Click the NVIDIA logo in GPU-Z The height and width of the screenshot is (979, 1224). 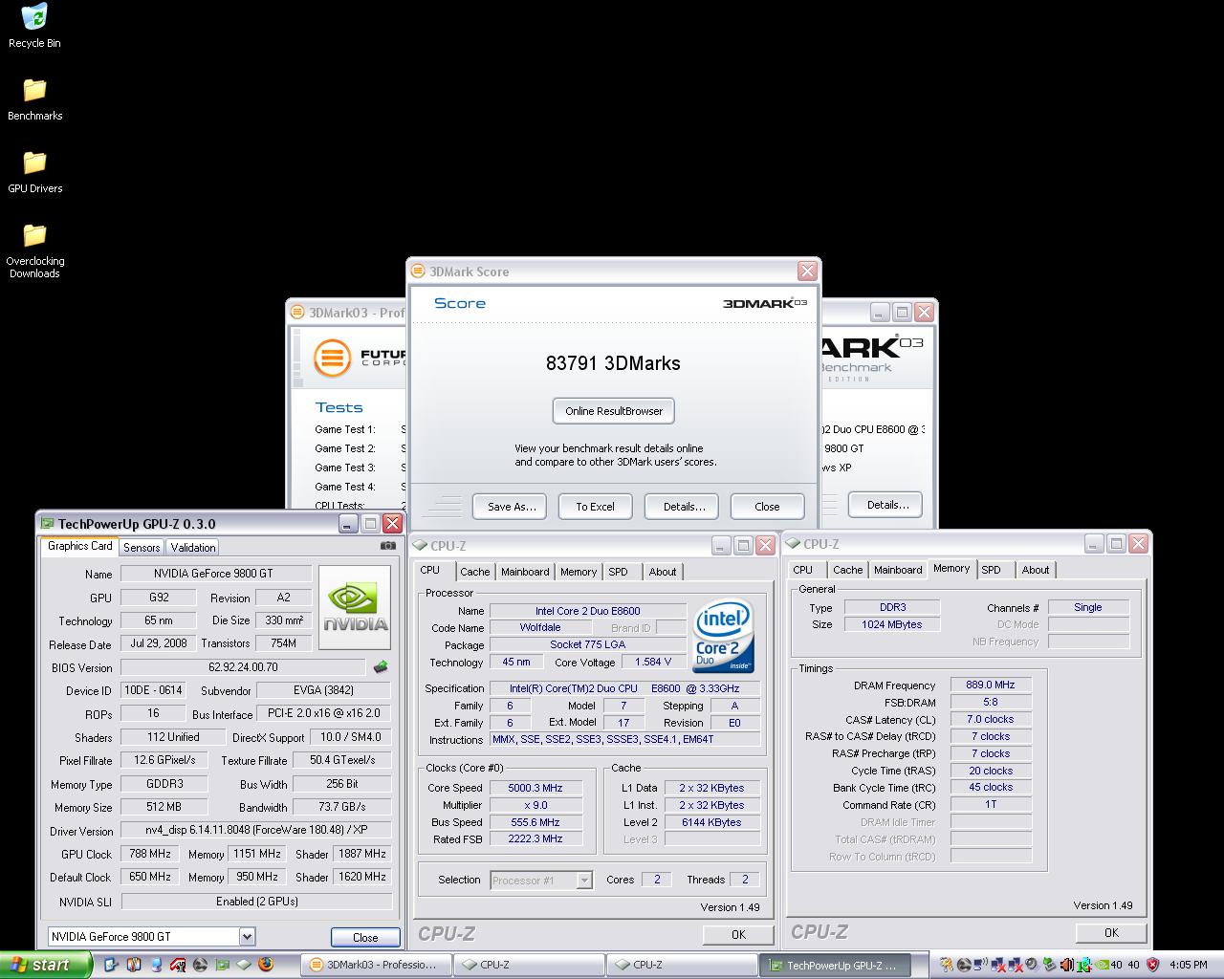(x=355, y=608)
